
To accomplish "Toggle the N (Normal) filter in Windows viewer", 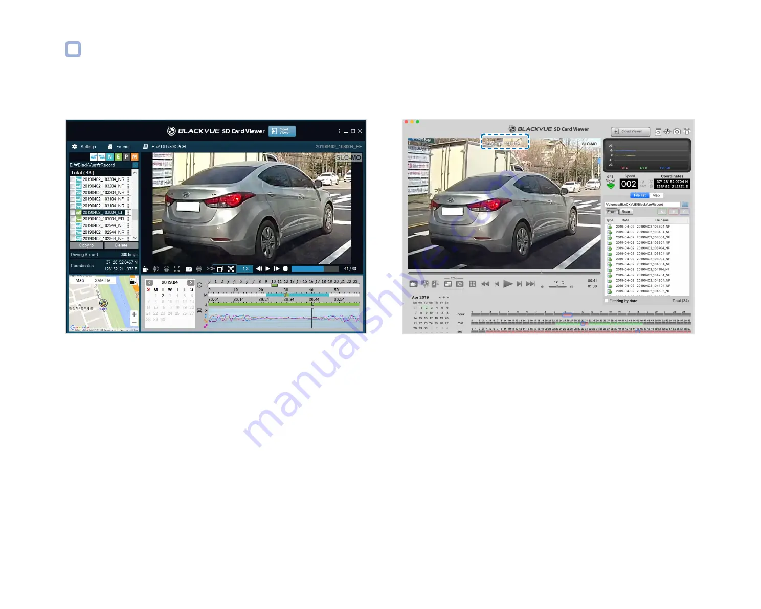I will pos(110,156).
